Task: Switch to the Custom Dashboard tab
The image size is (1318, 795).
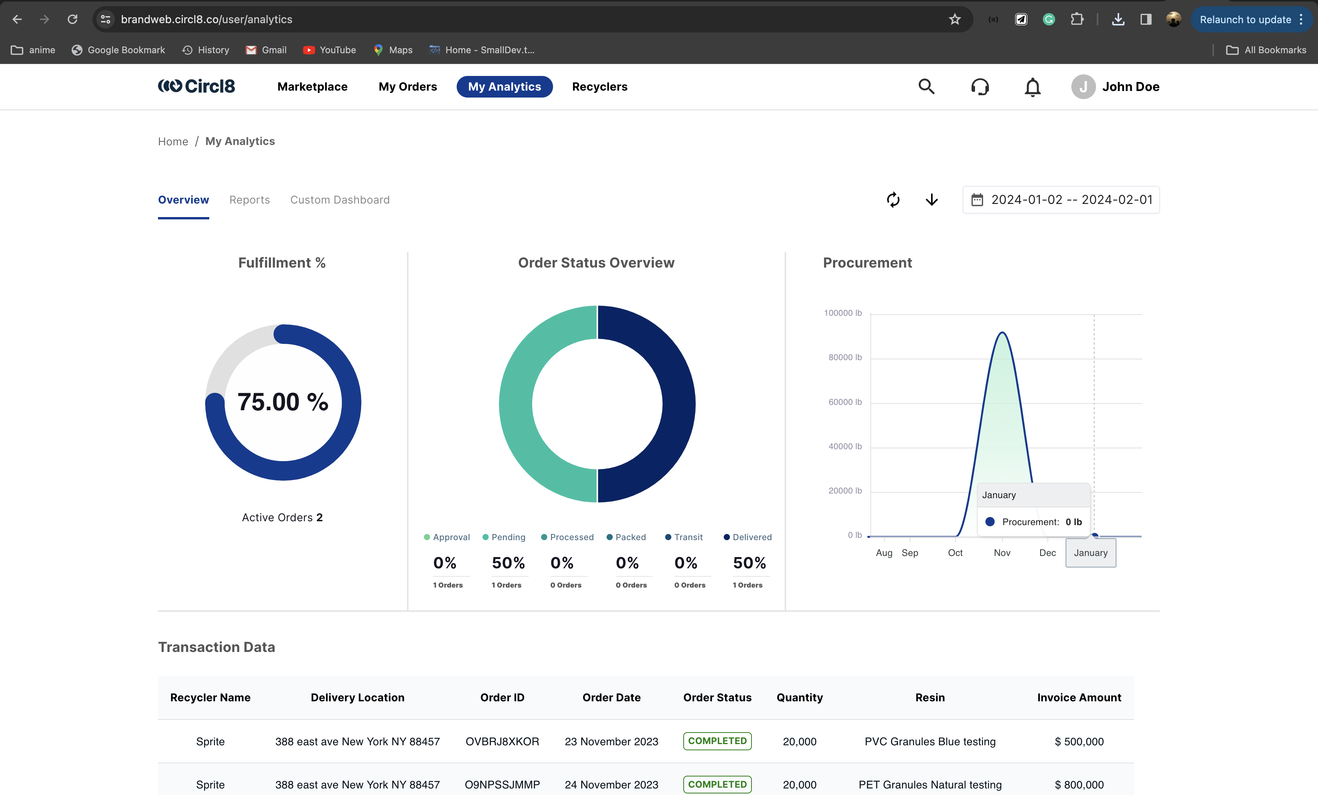Action: [340, 200]
